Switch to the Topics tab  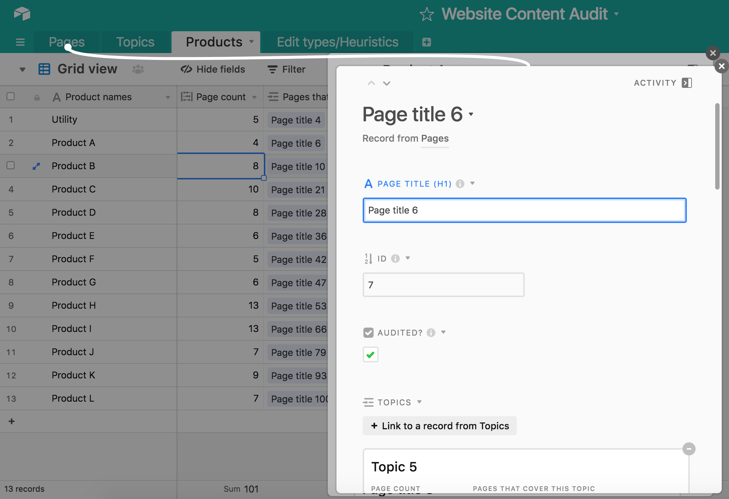click(x=134, y=41)
